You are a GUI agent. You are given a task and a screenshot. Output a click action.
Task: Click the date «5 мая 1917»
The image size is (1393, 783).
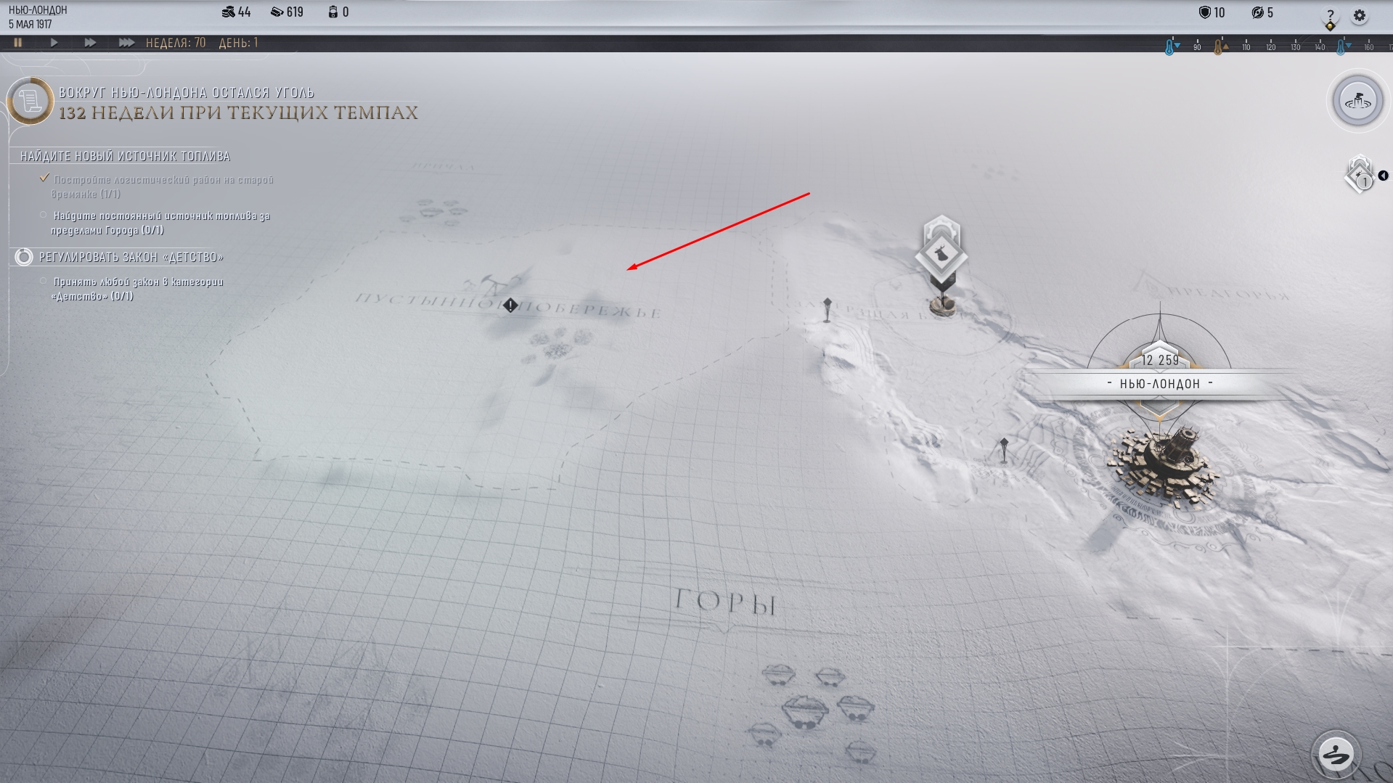click(x=30, y=25)
